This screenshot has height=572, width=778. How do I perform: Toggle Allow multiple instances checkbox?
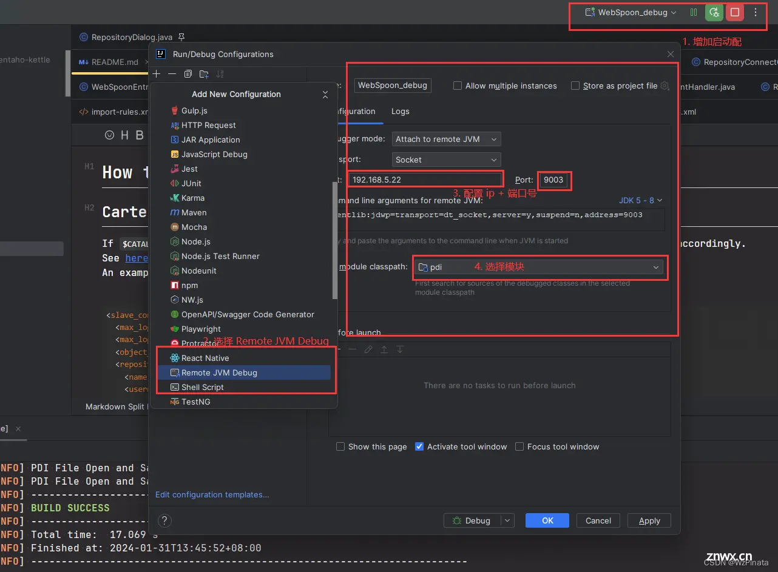coord(458,86)
